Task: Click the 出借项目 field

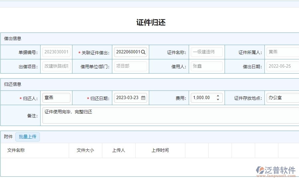Action: tap(56, 66)
